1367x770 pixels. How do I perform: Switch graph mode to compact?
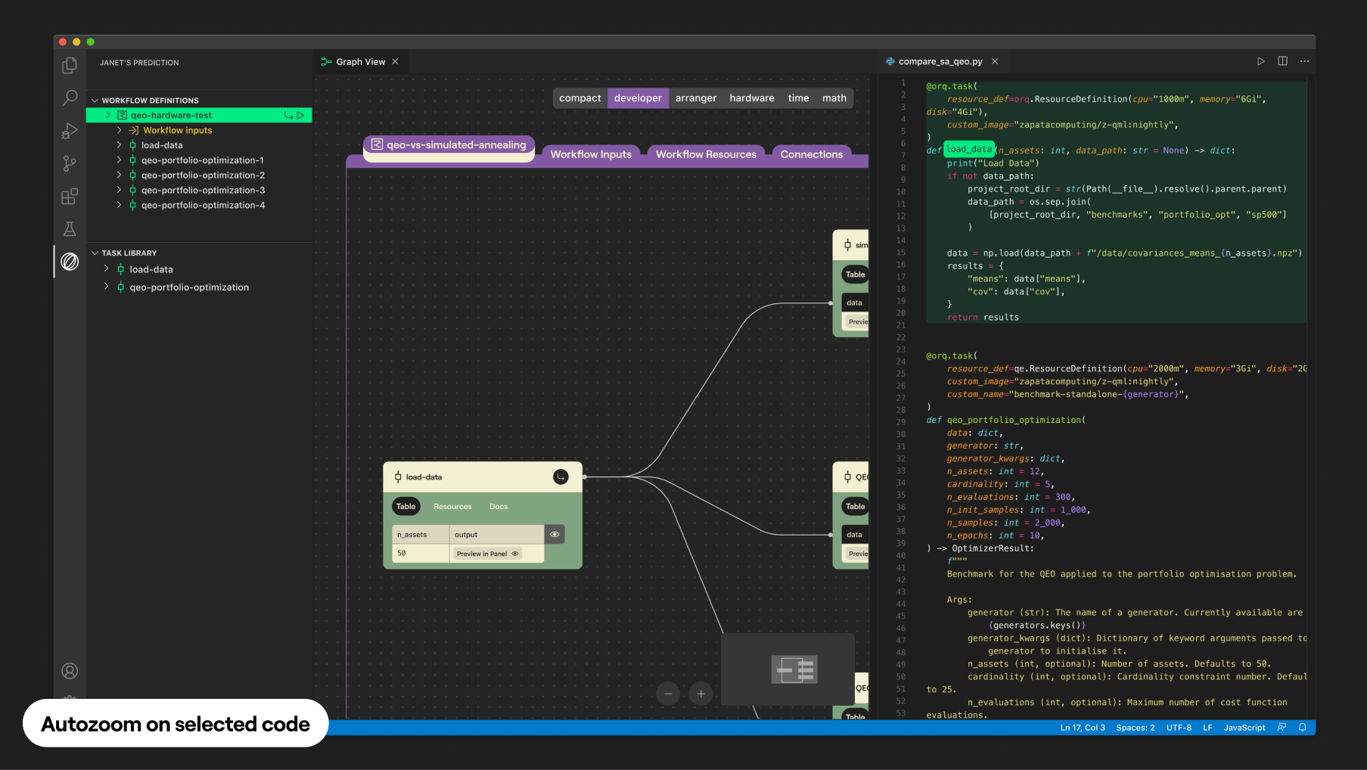(x=580, y=98)
